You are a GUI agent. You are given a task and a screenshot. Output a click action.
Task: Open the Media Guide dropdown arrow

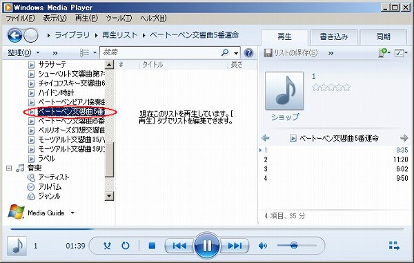click(72, 213)
